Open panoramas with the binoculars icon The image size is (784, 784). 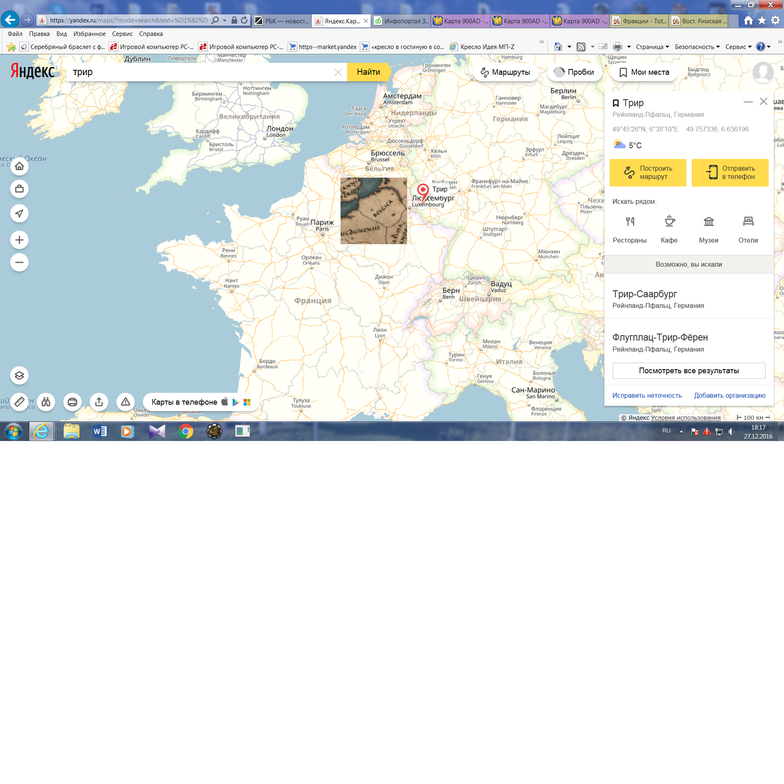(x=46, y=402)
